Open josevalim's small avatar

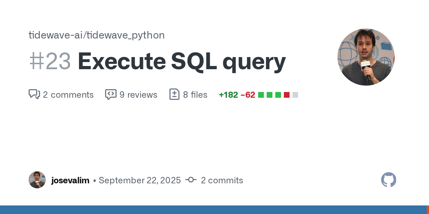37,180
